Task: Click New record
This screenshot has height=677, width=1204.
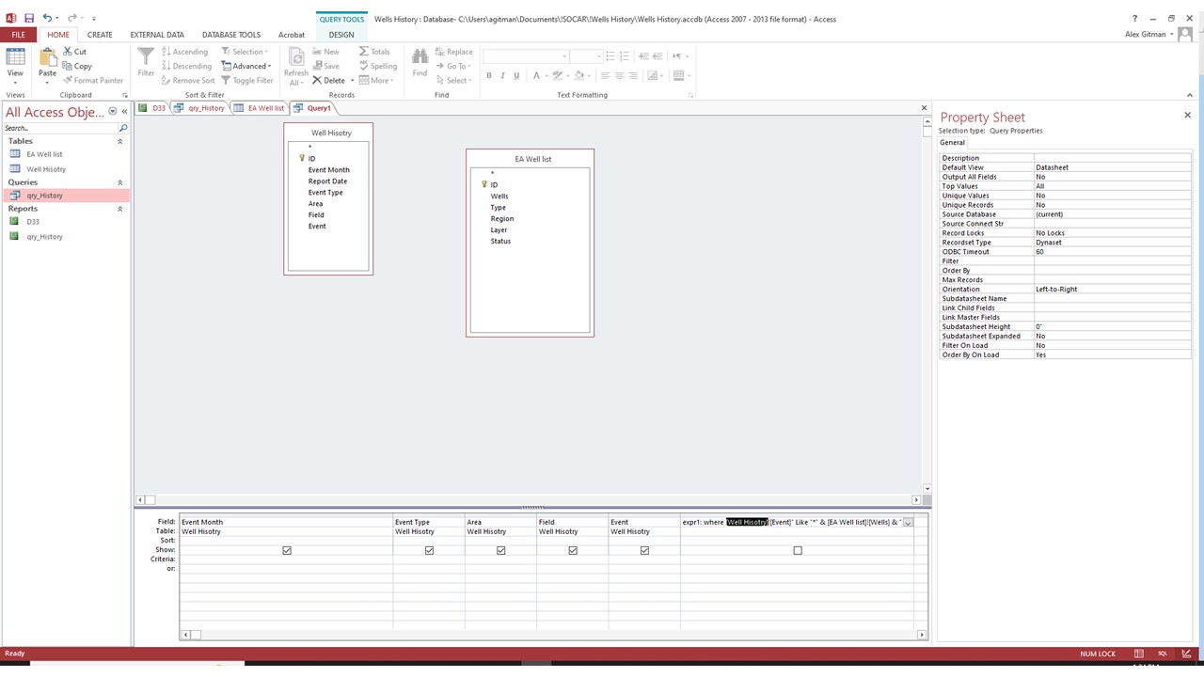Action: pos(325,52)
